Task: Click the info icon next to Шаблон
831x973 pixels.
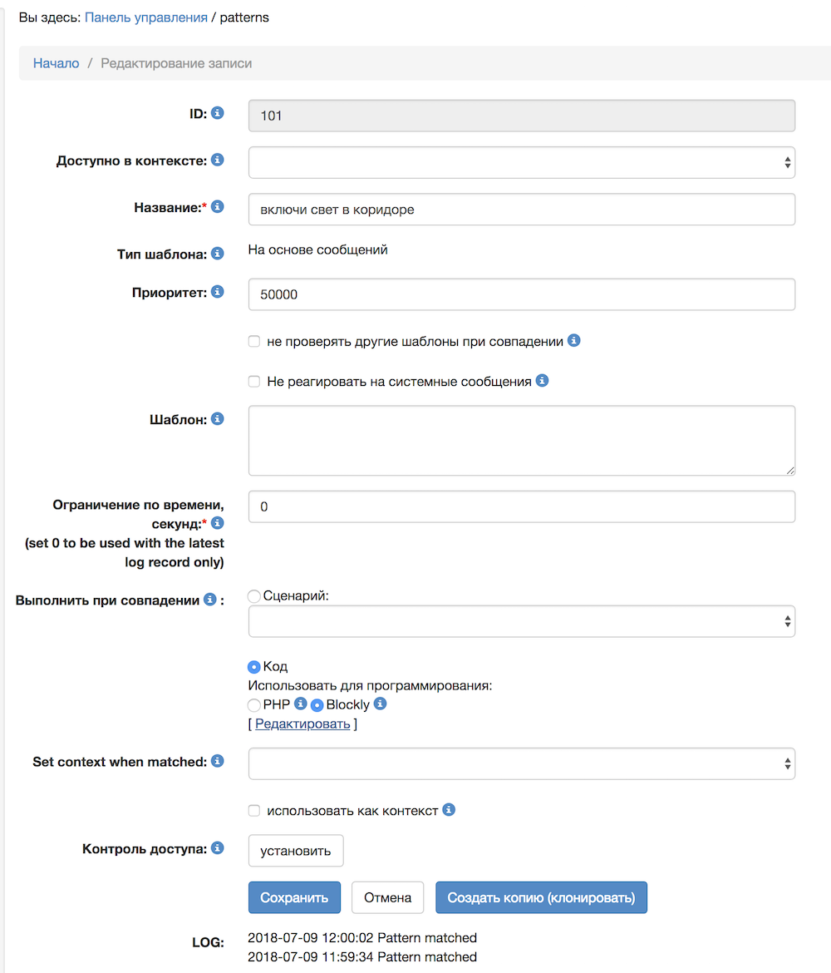Action: [217, 419]
